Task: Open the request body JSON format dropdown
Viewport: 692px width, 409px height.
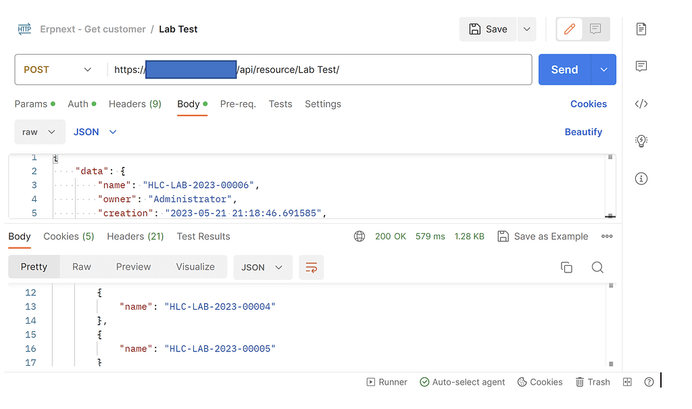Action: click(x=95, y=132)
